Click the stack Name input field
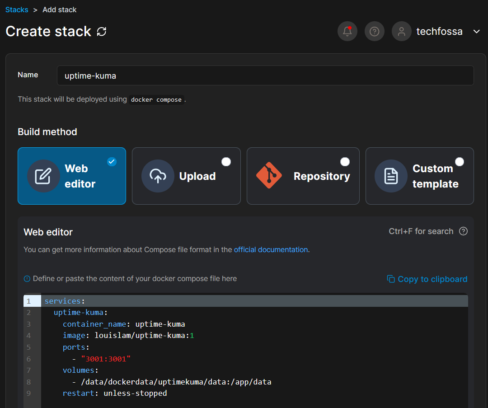Image resolution: width=488 pixels, height=408 pixels. coord(265,75)
